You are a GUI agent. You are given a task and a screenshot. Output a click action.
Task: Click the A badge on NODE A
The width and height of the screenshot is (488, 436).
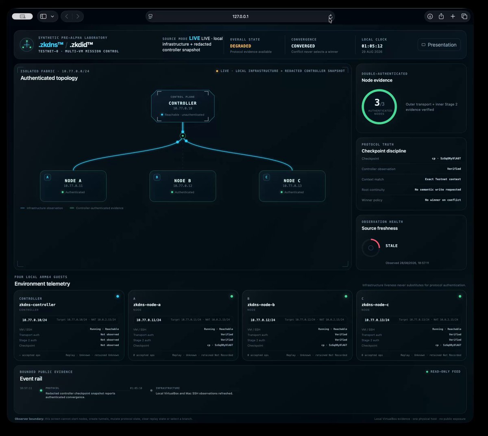click(48, 177)
